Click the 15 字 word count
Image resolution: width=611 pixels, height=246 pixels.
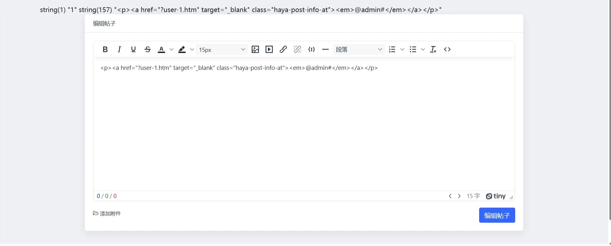473,196
